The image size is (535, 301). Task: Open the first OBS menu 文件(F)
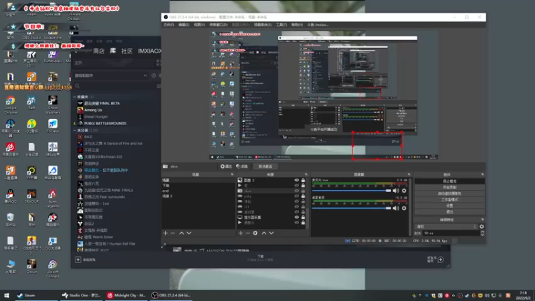169,25
